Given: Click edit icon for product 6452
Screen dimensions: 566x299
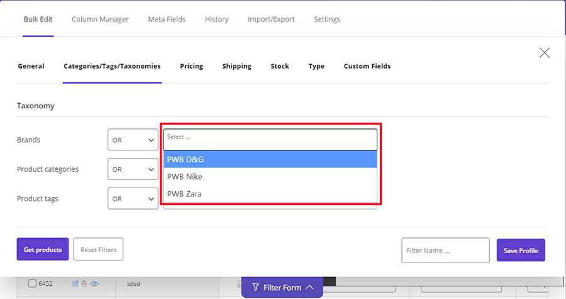Looking at the screenshot, I should coord(75,283).
